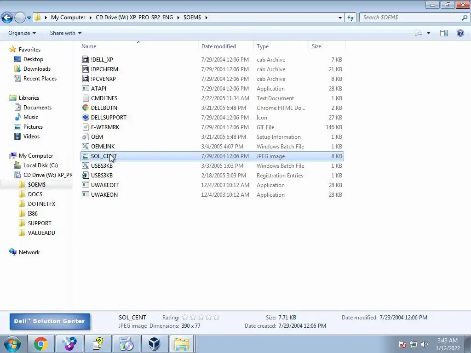Change view using the views icon
The height and width of the screenshot is (353, 471).
pyautogui.click(x=418, y=33)
